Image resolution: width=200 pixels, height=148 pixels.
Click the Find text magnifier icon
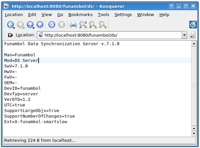[83, 25]
